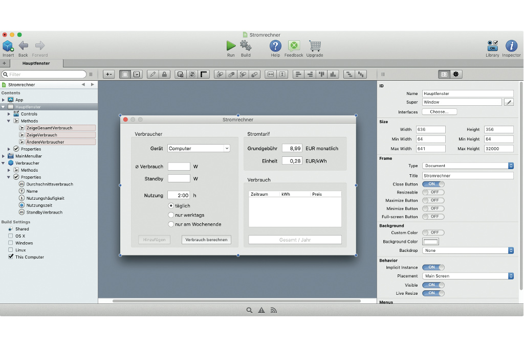Select ZeigeGesamtVerbrauch method in navigator
The height and width of the screenshot is (351, 524).
(49, 128)
